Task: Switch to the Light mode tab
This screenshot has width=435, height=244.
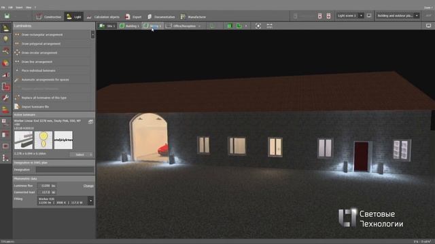Action: point(74,17)
